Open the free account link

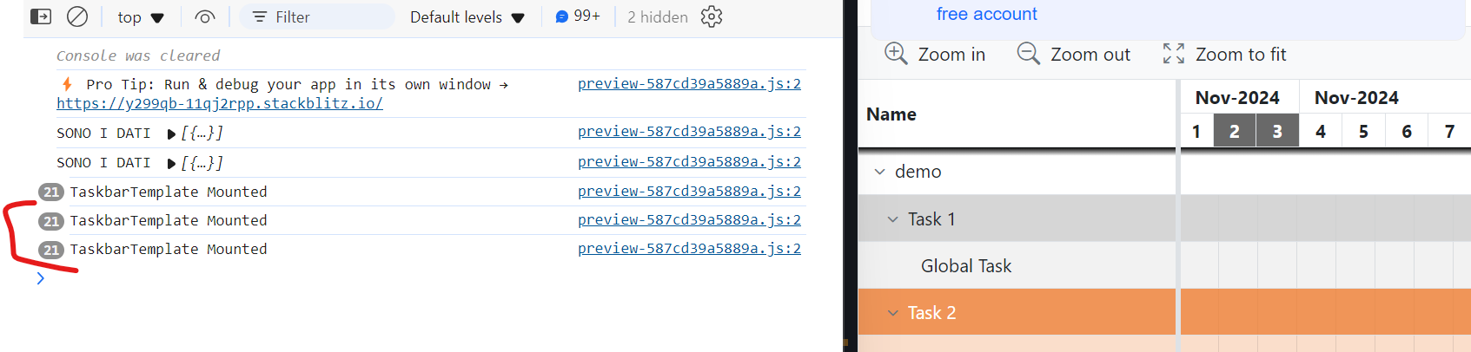[x=986, y=14]
